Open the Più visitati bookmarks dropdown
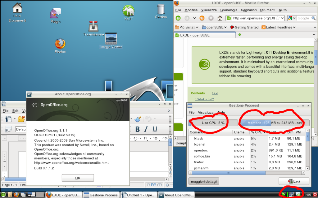 coord(187,27)
